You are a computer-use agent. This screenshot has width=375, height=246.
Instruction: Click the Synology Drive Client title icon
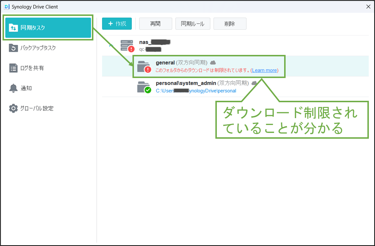click(7, 7)
